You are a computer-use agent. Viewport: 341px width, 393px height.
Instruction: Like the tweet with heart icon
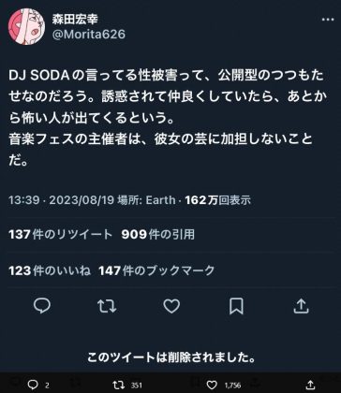[x=171, y=306]
